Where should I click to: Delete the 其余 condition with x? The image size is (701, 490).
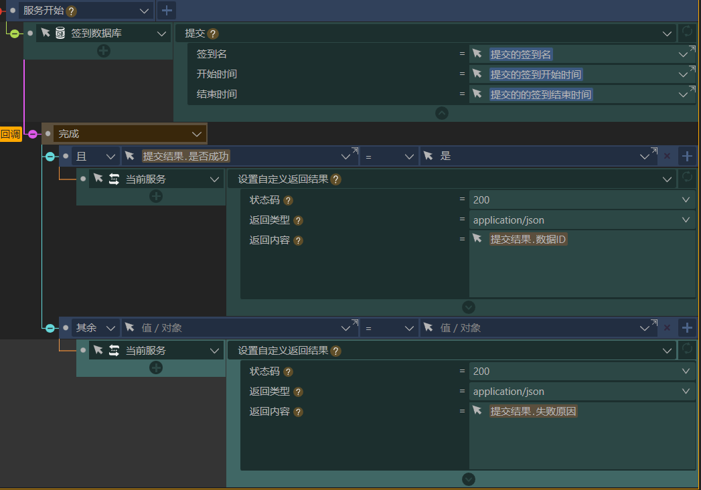pyautogui.click(x=667, y=328)
